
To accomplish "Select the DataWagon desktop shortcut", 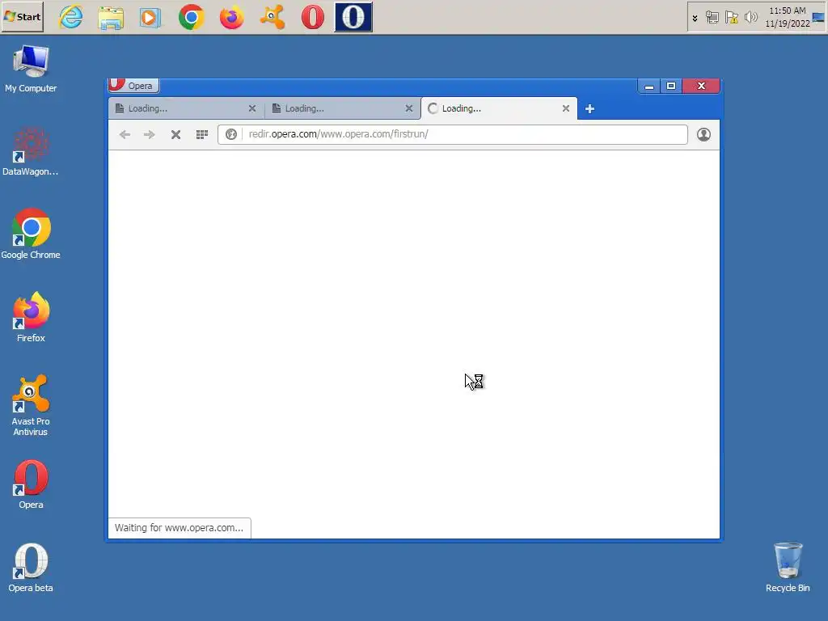I will (31, 152).
